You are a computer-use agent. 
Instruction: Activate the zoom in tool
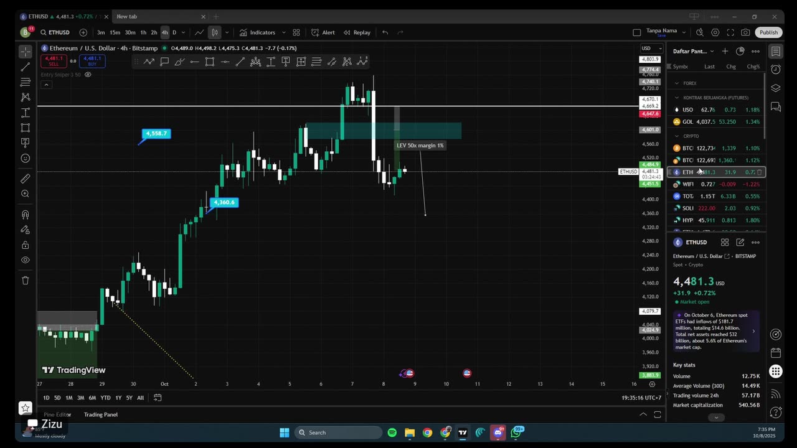26,194
